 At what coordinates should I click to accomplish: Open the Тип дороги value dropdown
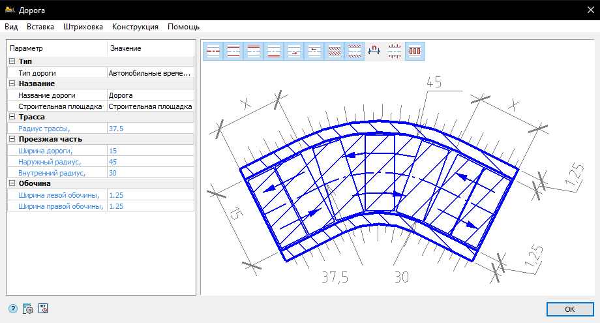pos(151,73)
